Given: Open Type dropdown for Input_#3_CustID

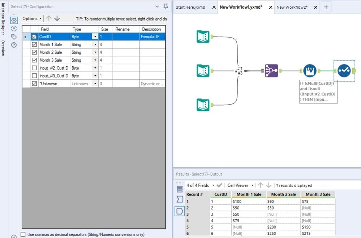Looking at the screenshot, I should click(x=95, y=76).
